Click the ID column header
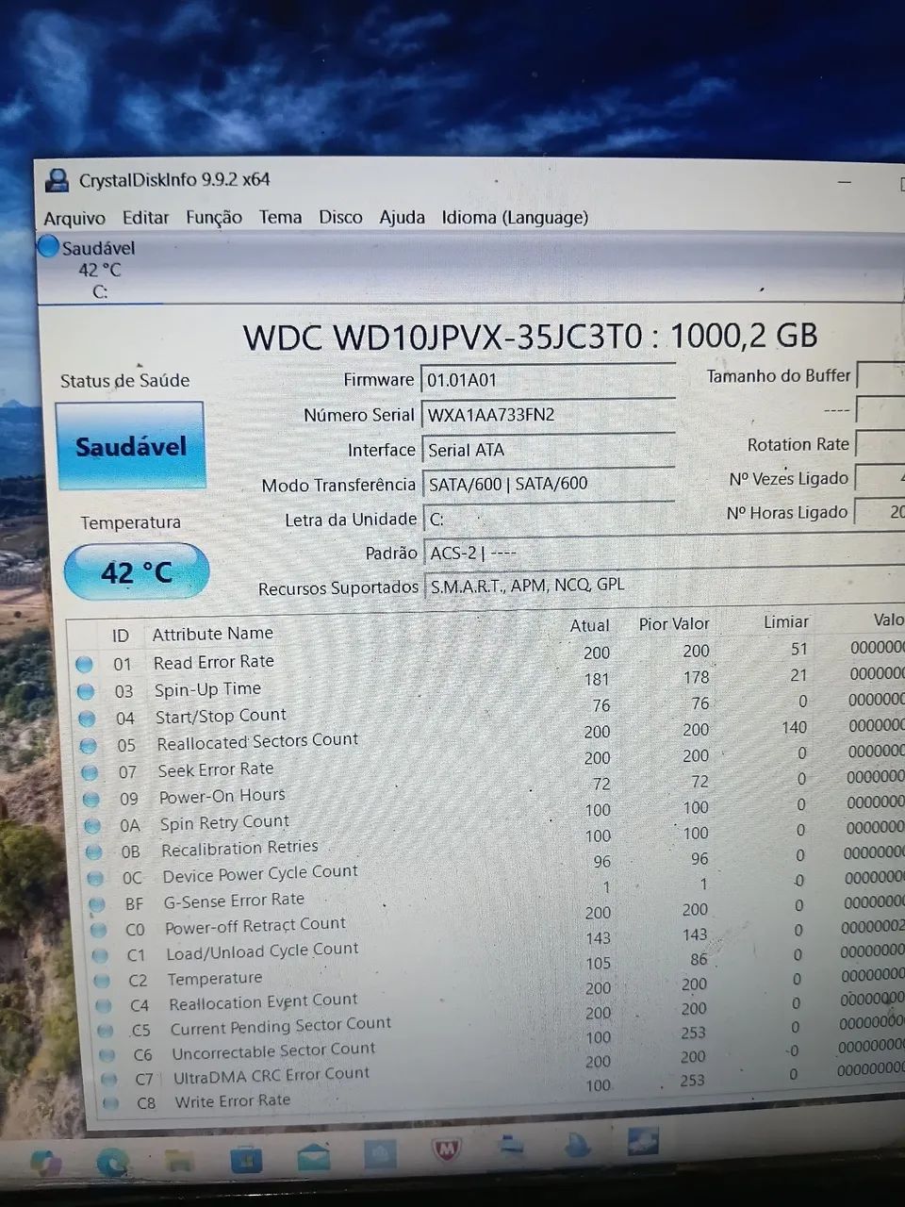The height and width of the screenshot is (1207, 905). coord(121,636)
